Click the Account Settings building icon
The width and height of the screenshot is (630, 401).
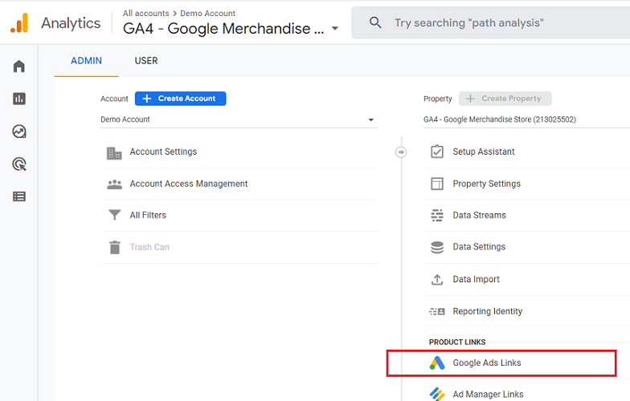tap(115, 152)
